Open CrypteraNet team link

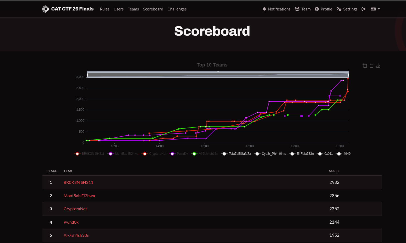(75, 209)
